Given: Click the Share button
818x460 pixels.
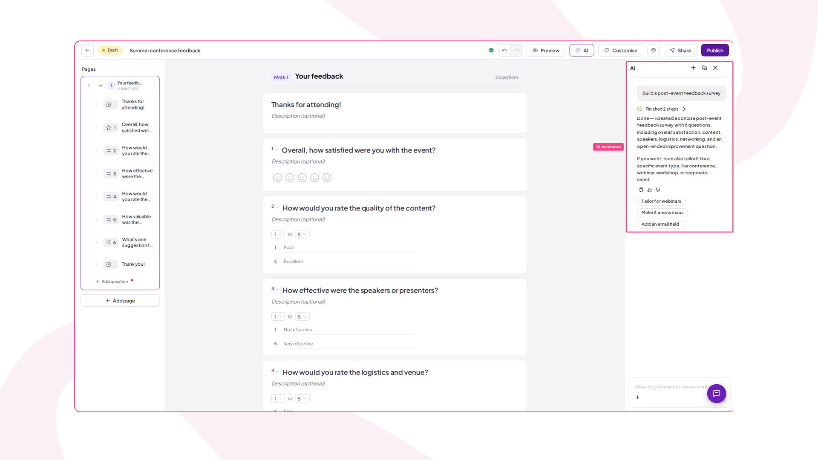Looking at the screenshot, I should (680, 50).
